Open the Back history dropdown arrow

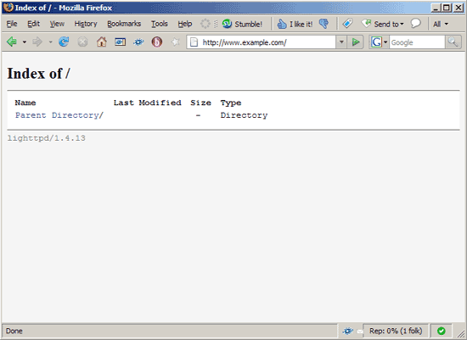coord(25,42)
